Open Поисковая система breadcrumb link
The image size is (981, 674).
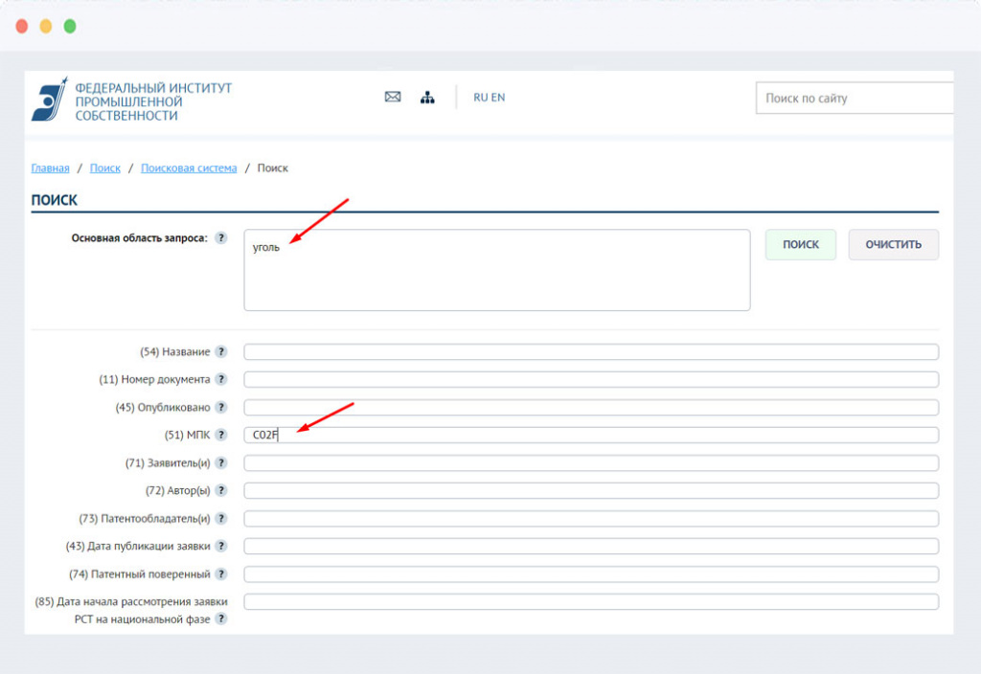(189, 168)
